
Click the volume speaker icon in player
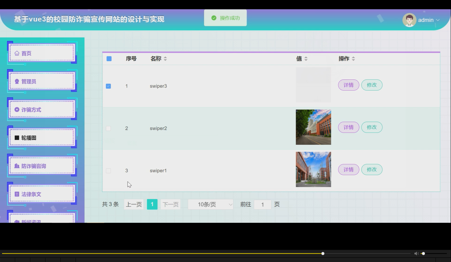(416, 253)
